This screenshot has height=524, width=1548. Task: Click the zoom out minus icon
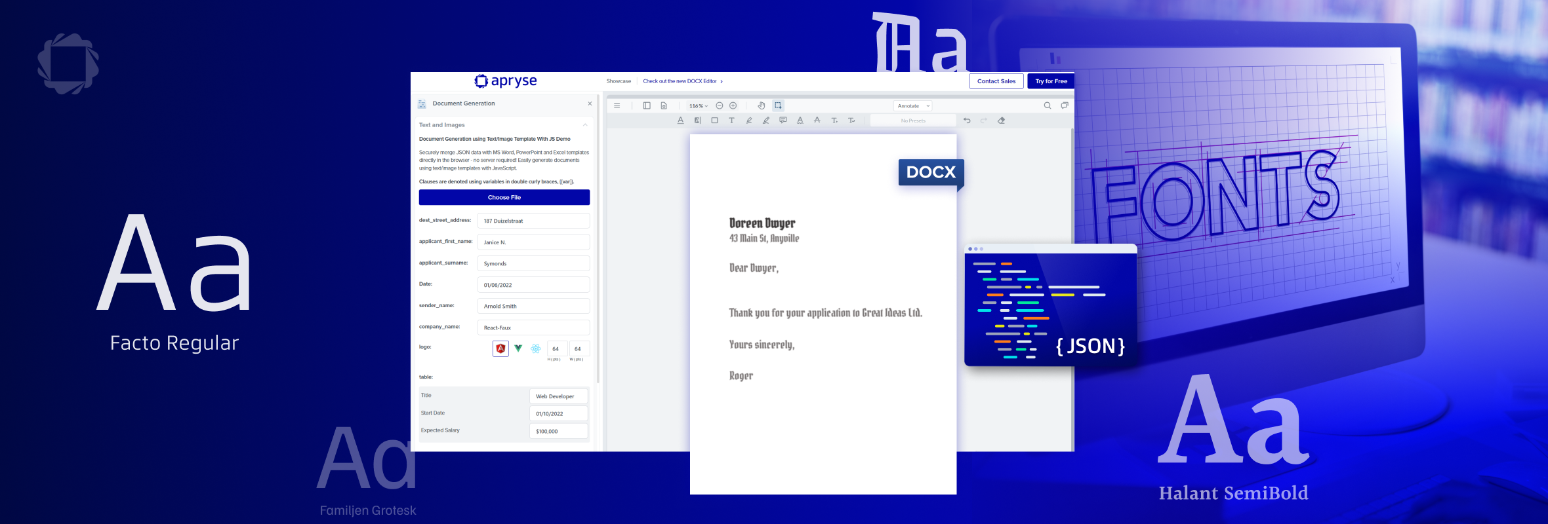(720, 105)
